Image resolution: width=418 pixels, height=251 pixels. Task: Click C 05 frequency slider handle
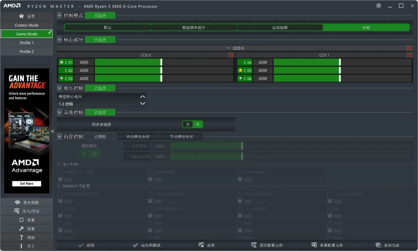[x=340, y=70]
